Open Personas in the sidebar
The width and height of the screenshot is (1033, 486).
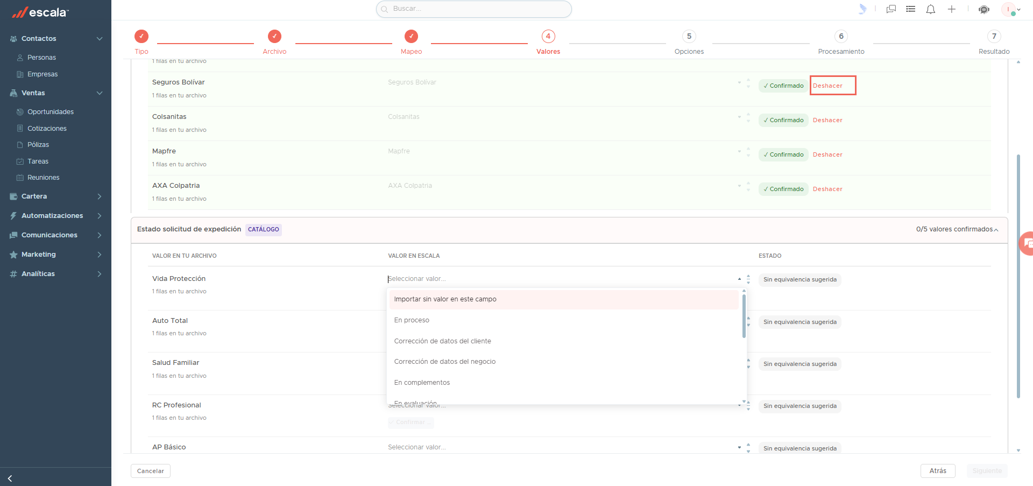tap(41, 58)
